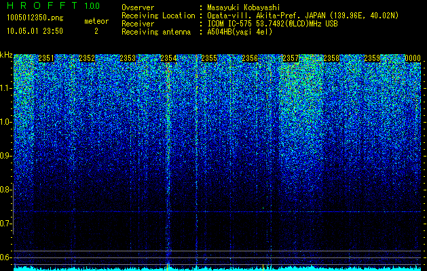The width and height of the screenshot is (427, 271).
Task: Click the HROFFT title text
Action: (x=42, y=5)
